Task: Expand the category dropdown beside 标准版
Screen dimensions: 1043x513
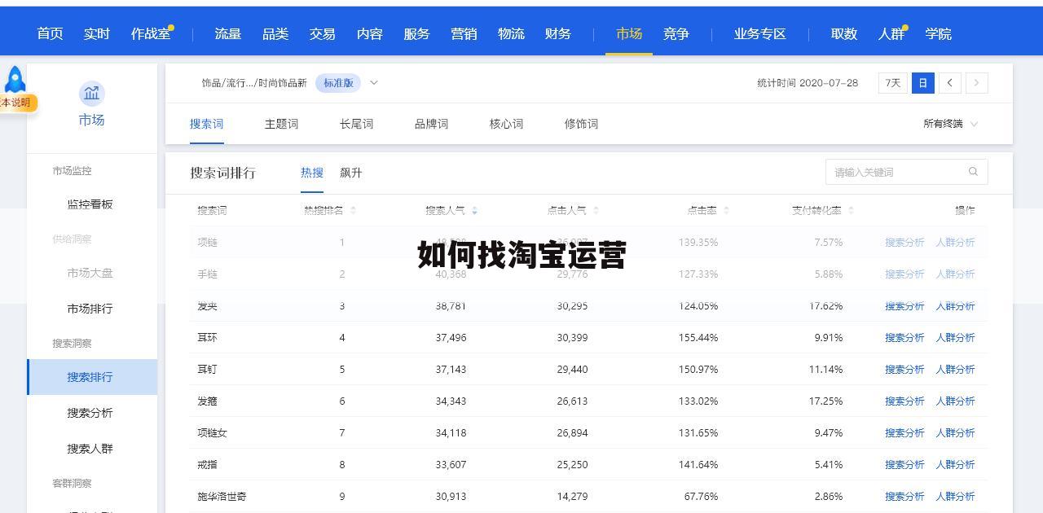Action: pos(373,82)
